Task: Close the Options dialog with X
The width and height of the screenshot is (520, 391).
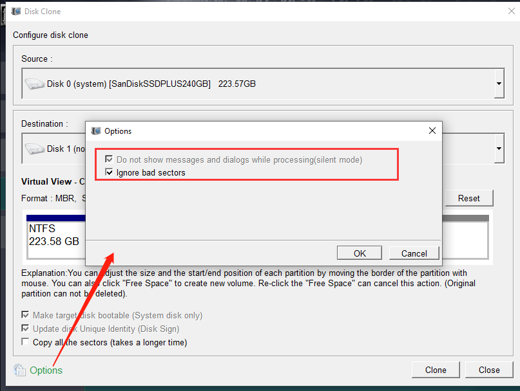Action: click(432, 131)
